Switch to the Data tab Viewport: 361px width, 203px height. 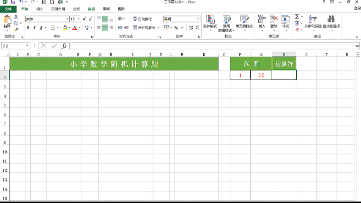point(91,9)
